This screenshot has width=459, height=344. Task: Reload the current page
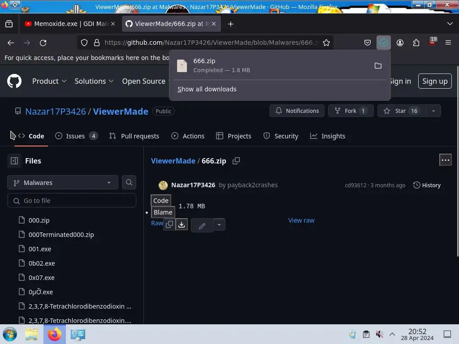click(x=43, y=43)
